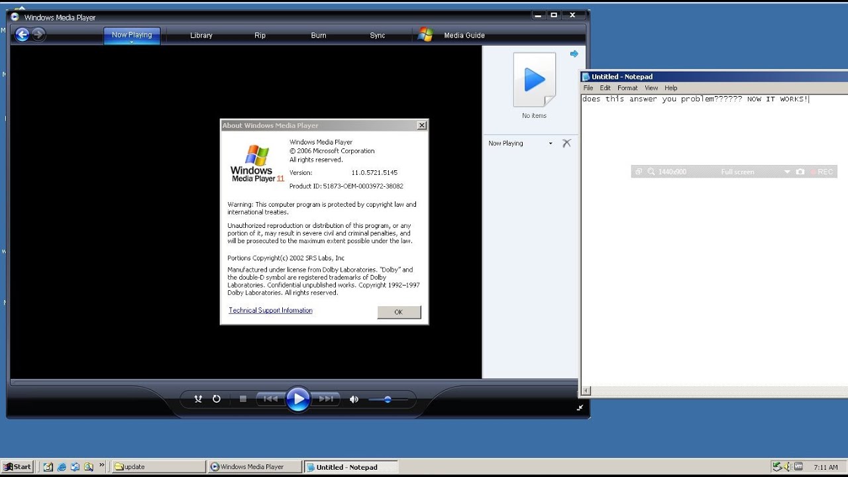This screenshot has width=848, height=477.
Task: Click OK in the About dialog
Action: point(399,312)
